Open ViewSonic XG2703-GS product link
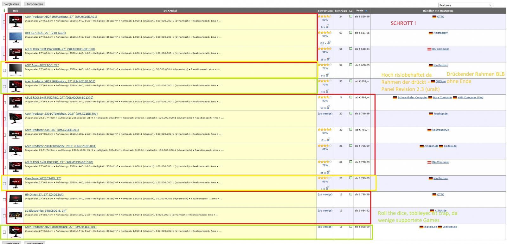The image size is (507, 244). coord(43,178)
